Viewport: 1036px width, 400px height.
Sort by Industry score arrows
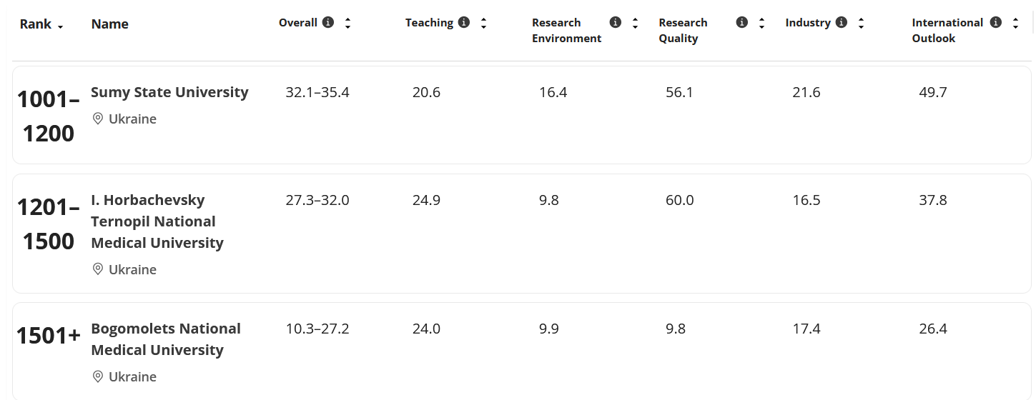[x=861, y=23]
